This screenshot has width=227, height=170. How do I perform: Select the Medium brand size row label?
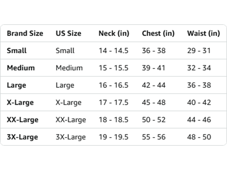21,68
